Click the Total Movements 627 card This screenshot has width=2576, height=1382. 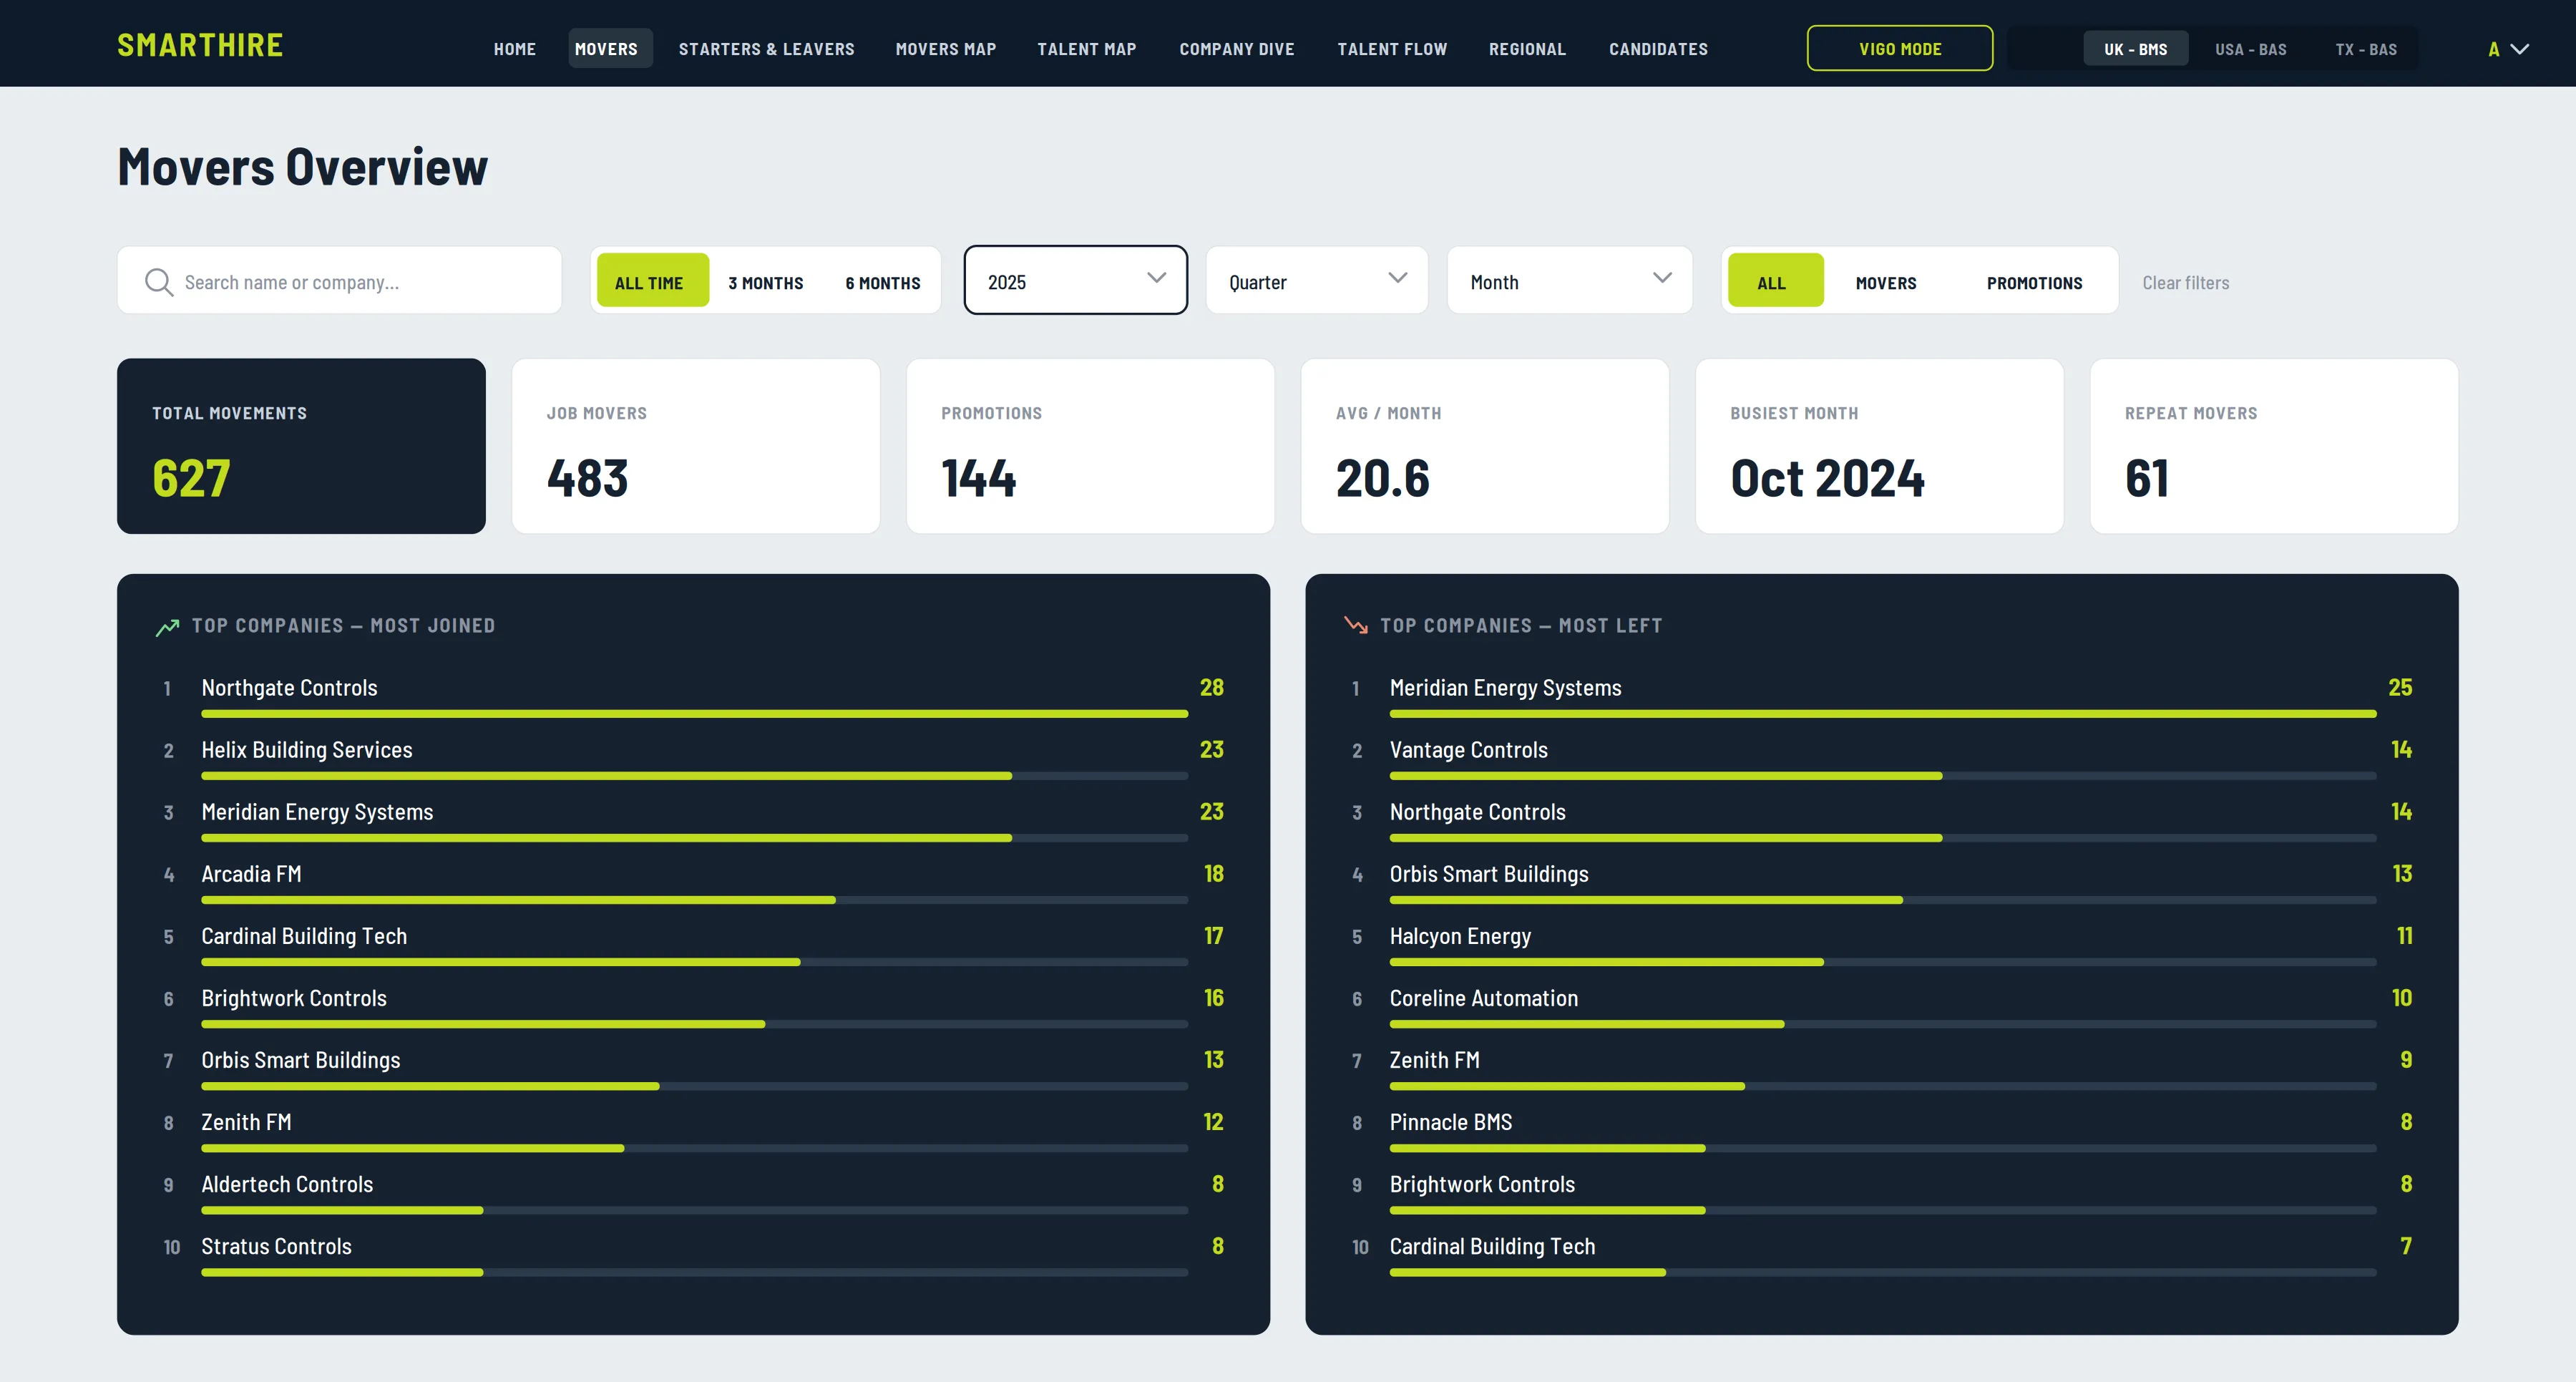(x=301, y=446)
